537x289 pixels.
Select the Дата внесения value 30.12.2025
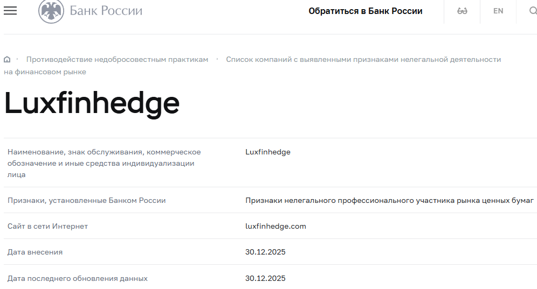click(265, 252)
